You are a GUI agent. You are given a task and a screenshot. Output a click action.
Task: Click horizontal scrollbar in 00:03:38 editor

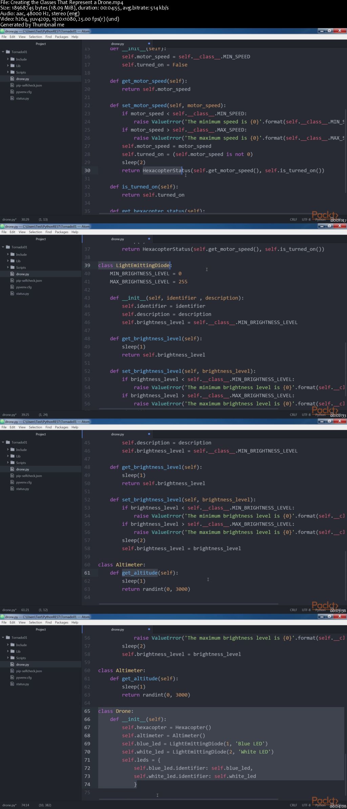tap(188, 604)
